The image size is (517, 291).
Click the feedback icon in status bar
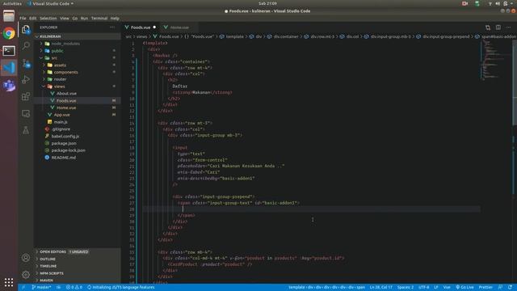click(500, 288)
